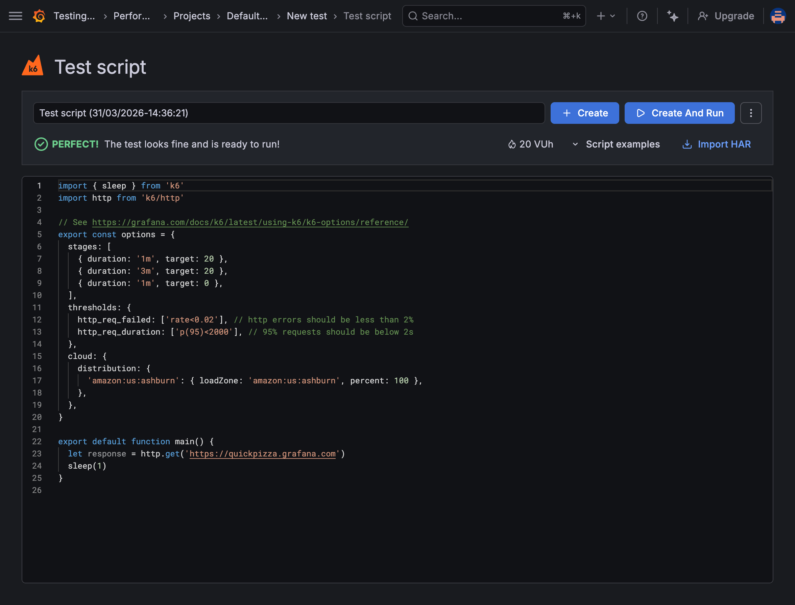Click the 'p(95)<2000' threshold string
This screenshot has width=795, height=605.
tap(204, 332)
